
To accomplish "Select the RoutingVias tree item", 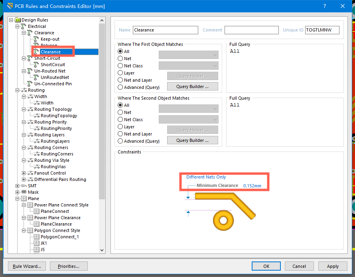I will click(53, 167).
